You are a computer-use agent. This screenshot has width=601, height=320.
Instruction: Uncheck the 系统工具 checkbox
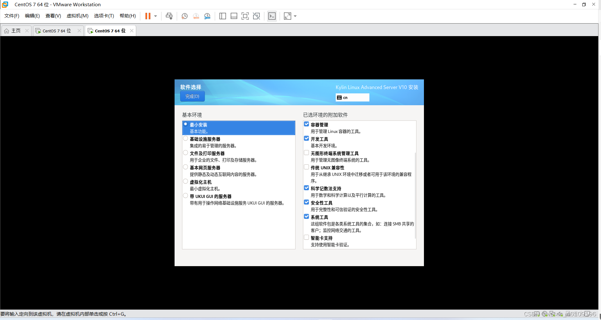(306, 217)
